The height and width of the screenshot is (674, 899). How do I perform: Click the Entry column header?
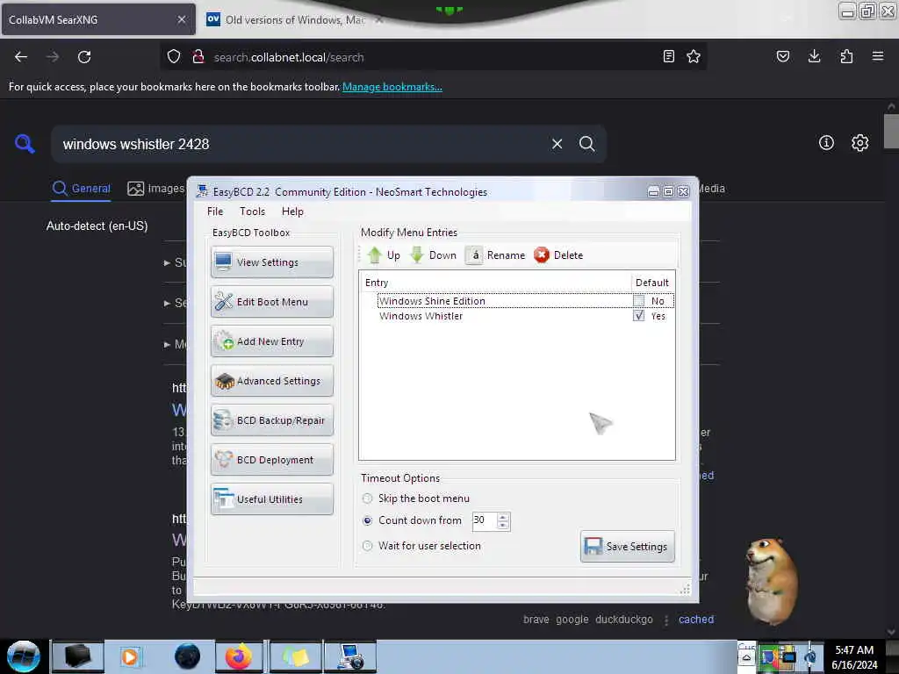coord(495,282)
